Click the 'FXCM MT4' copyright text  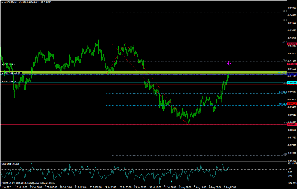pyautogui.click(x=28, y=183)
